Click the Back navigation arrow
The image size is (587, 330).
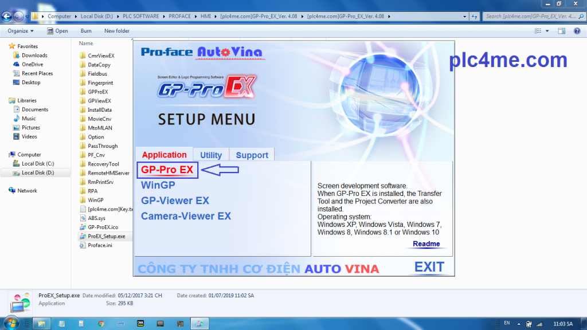[7, 16]
